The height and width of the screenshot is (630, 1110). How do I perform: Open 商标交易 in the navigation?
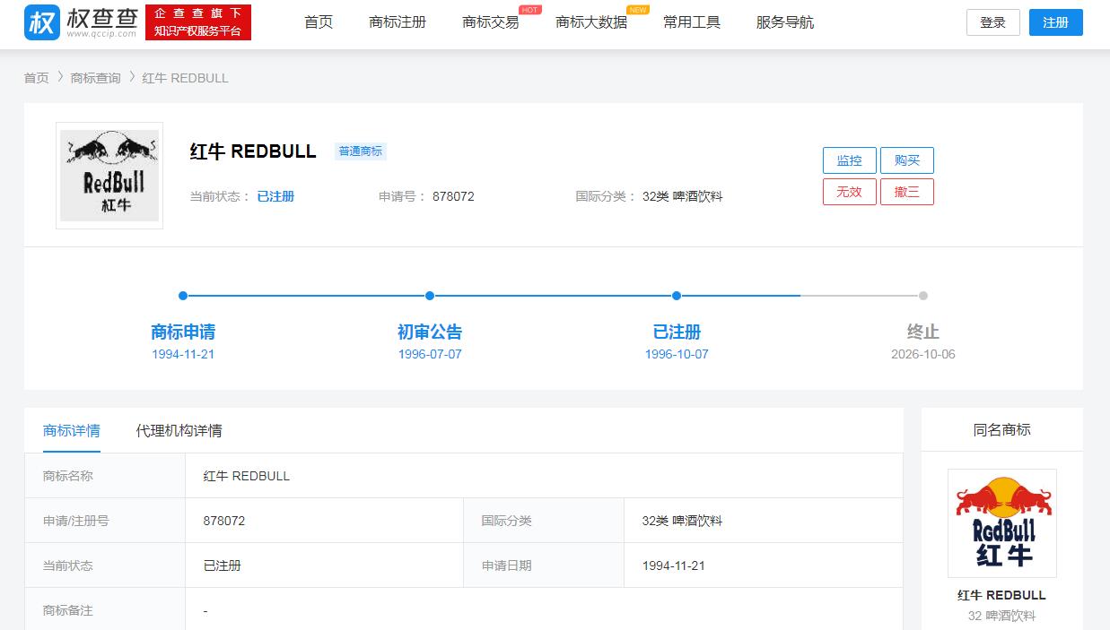click(x=491, y=22)
